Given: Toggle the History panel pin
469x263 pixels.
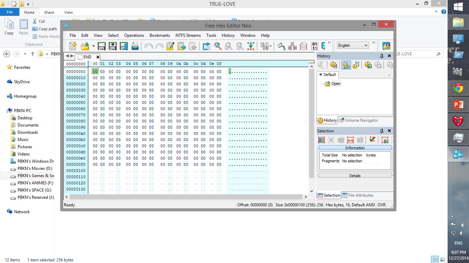Looking at the screenshot, I should tap(381, 56).
